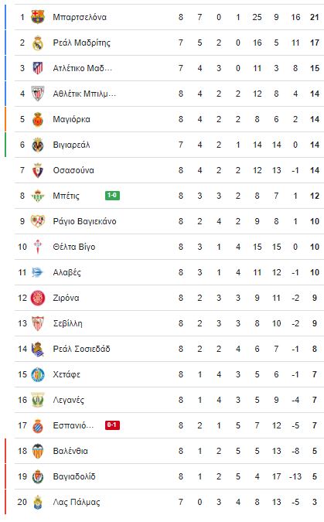324x522 pixels.
Task: Click the Mallorca club crest
Action: pyautogui.click(x=38, y=119)
